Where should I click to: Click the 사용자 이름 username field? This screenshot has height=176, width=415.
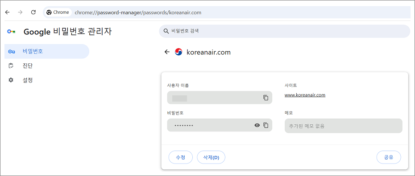[220, 98]
